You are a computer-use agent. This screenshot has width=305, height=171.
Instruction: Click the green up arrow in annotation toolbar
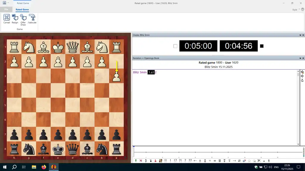[136, 161]
